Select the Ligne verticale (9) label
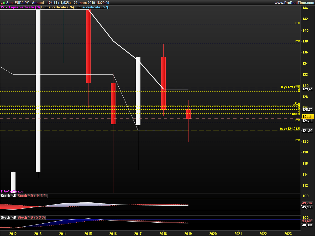 tap(24, 7)
